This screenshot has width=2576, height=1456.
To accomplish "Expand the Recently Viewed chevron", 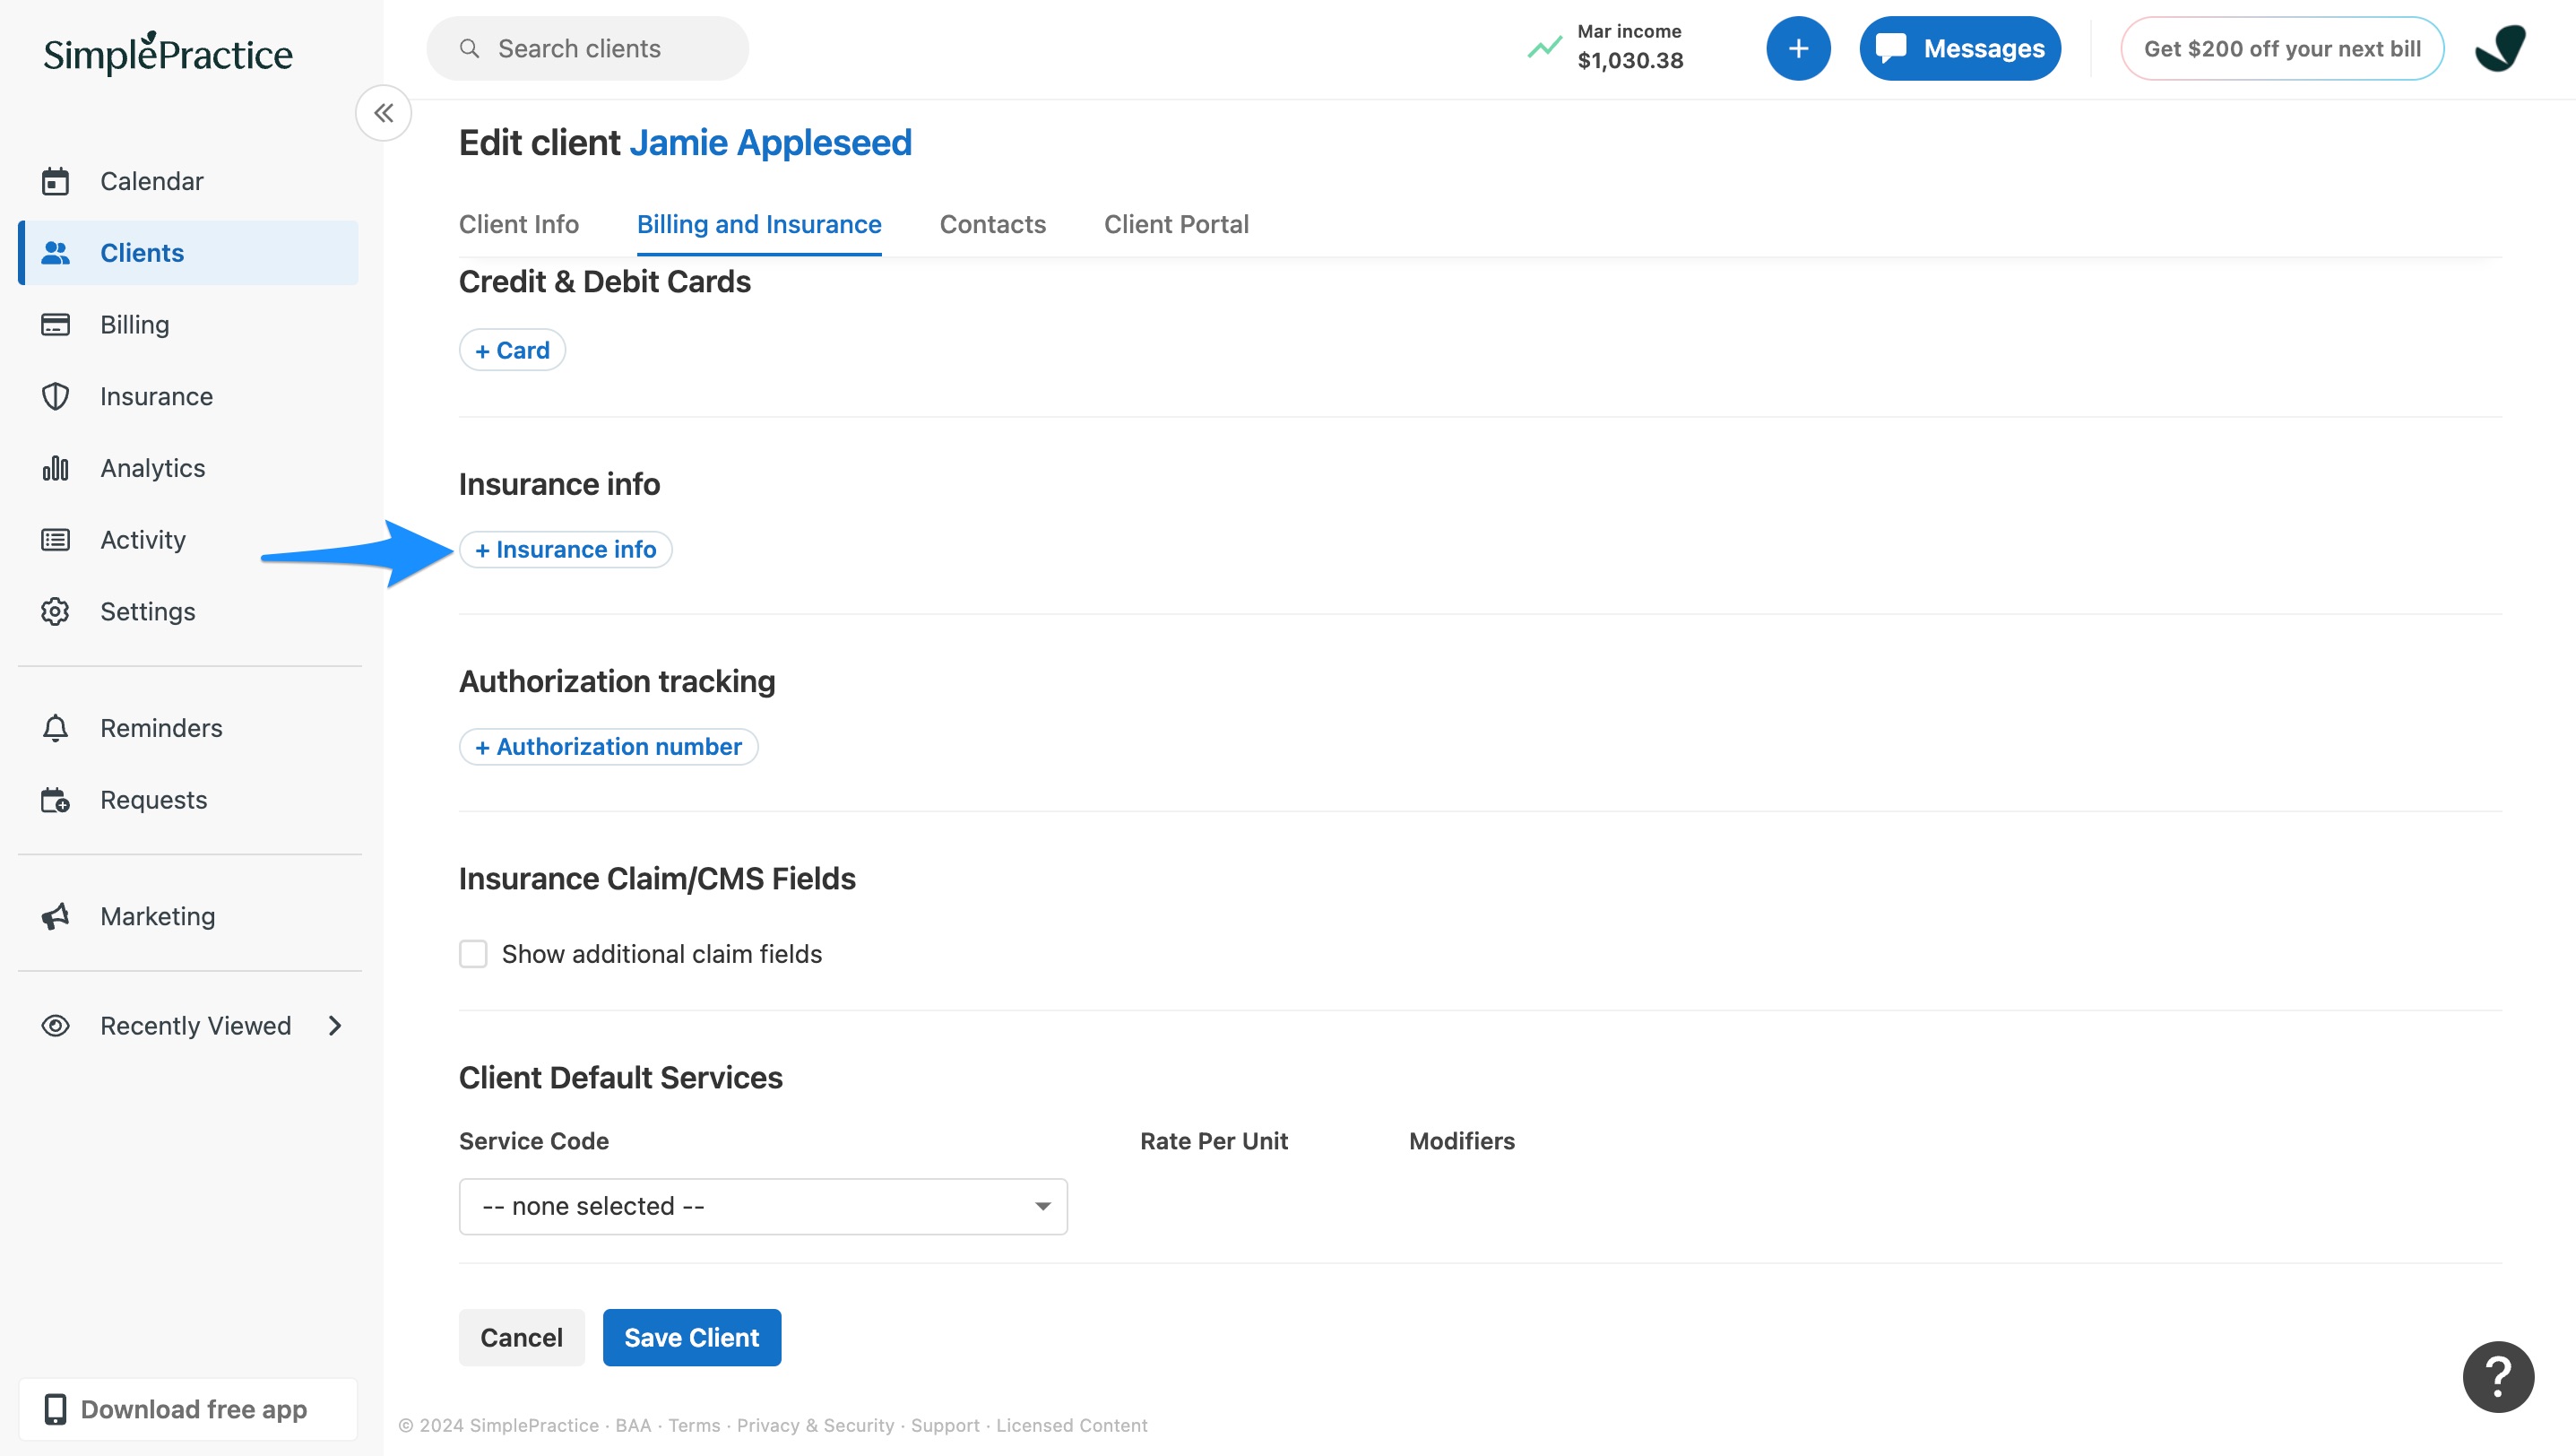I will tap(335, 1026).
